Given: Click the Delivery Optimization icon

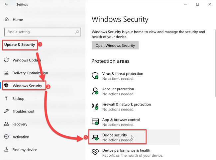Looking at the screenshot, I should pos(6,73).
